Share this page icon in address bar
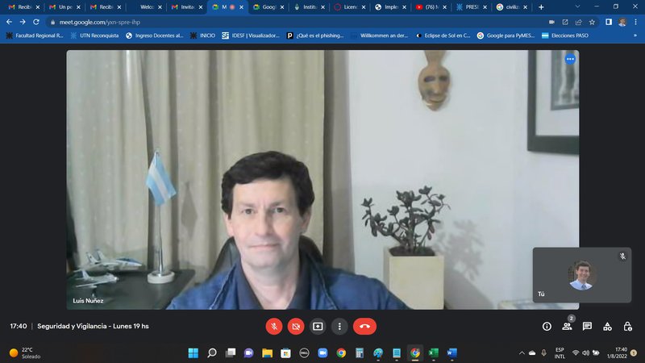The height and width of the screenshot is (363, 645). pos(578,23)
